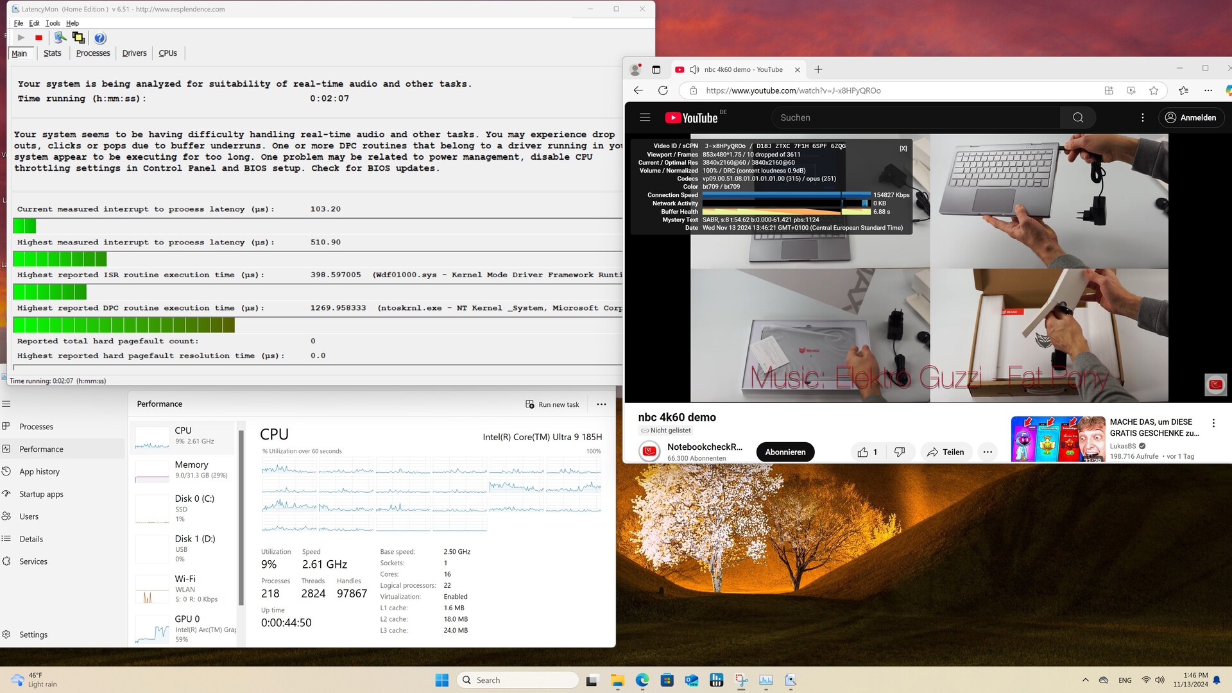The image size is (1232, 693).
Task: Open the recommended video options three-dot menu
Action: coord(1213,423)
